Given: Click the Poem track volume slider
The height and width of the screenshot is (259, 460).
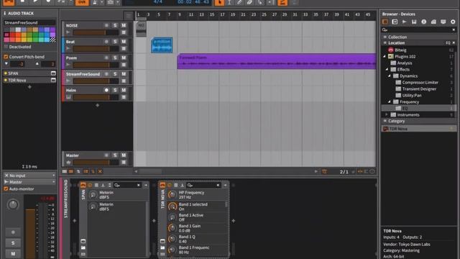Looking at the screenshot, I should tap(96, 65).
